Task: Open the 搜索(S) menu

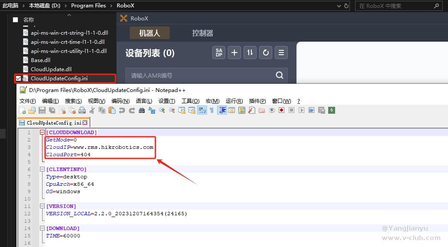Action: [x=73, y=101]
